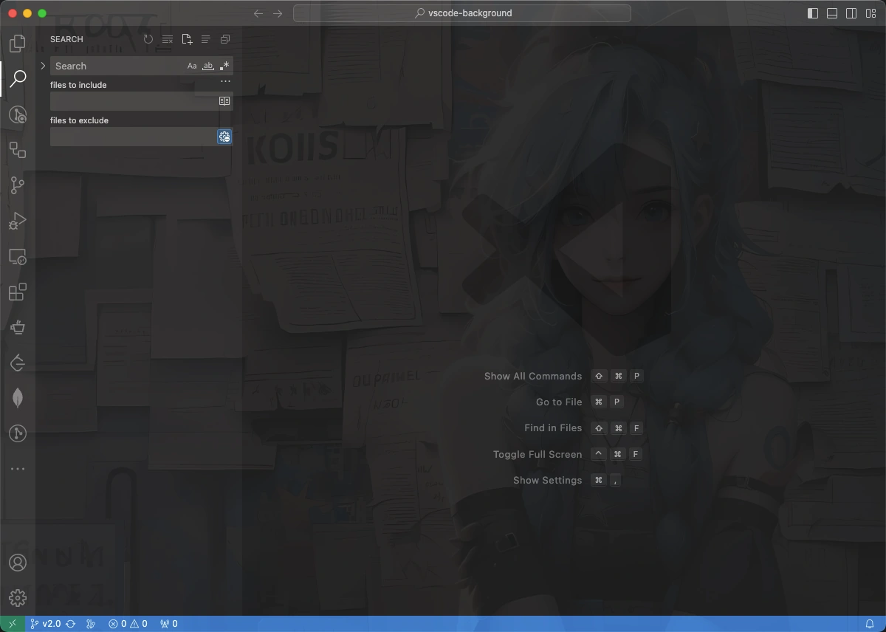886x632 pixels.
Task: Clear search results icon in Search header
Action: click(x=168, y=39)
